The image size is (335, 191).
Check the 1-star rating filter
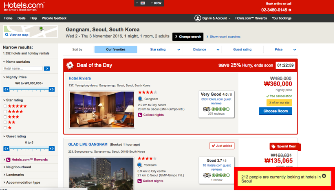[x=5, y=128]
